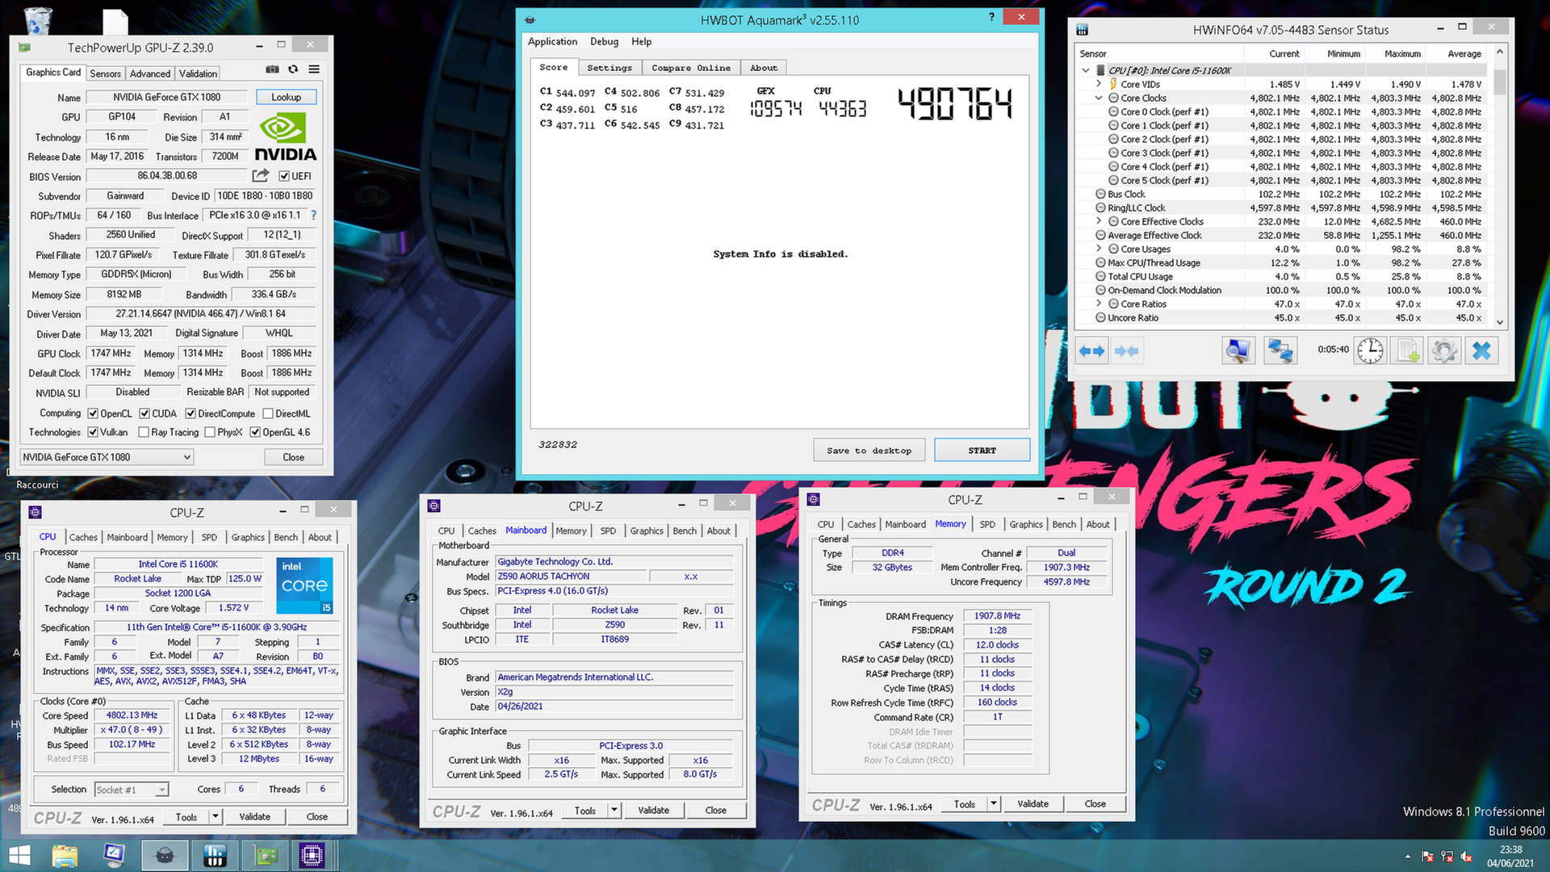Click HWiNFO blue X close sensors icon
Screen dimensions: 1550x872
pyautogui.click(x=1482, y=350)
